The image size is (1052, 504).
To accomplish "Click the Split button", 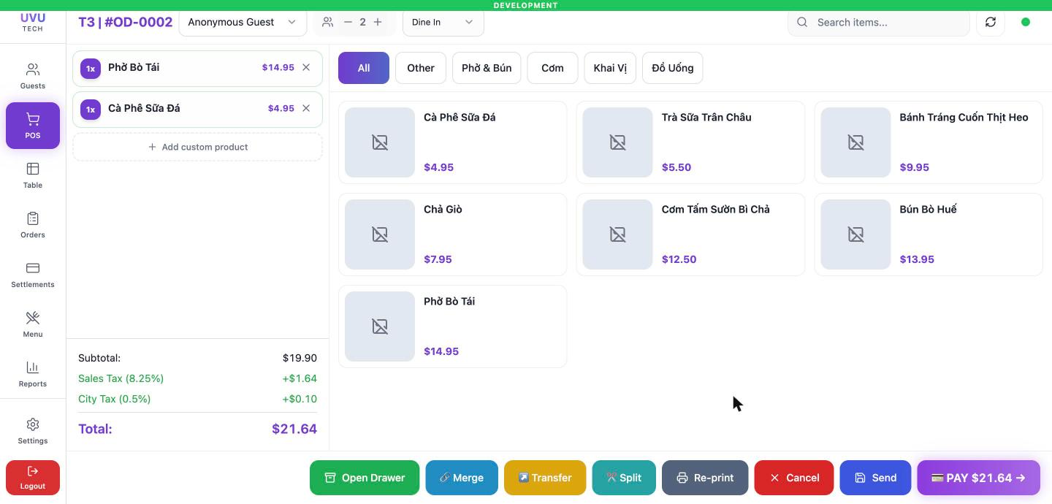I will click(x=624, y=478).
